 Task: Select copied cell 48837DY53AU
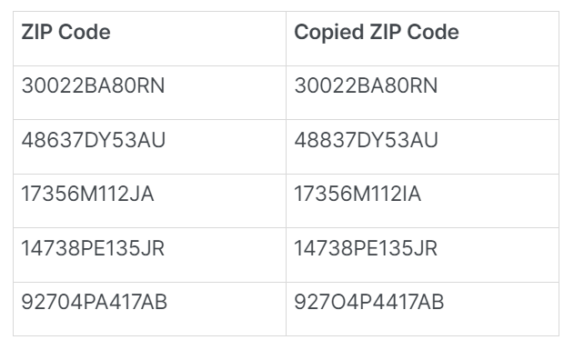tap(422, 146)
